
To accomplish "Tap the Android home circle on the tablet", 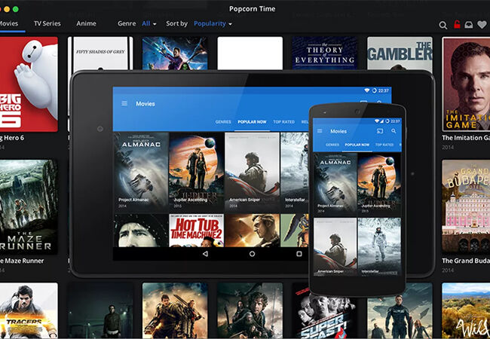I will 252,254.
